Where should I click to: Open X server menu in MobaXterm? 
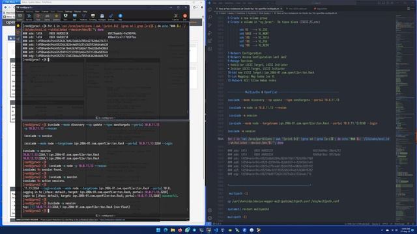[45, 12]
